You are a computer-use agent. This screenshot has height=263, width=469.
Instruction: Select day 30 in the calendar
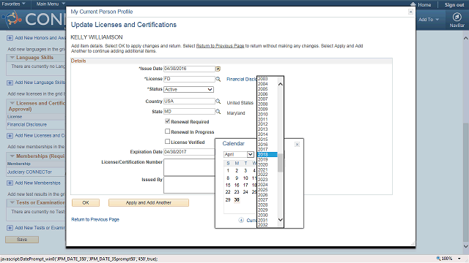click(237, 199)
